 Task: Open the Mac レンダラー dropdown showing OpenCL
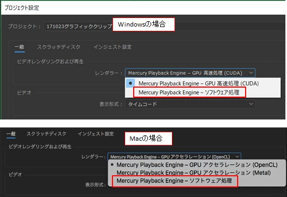coord(174,157)
